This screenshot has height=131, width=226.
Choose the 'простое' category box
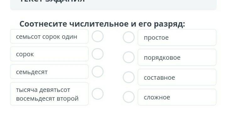[x=177, y=38]
